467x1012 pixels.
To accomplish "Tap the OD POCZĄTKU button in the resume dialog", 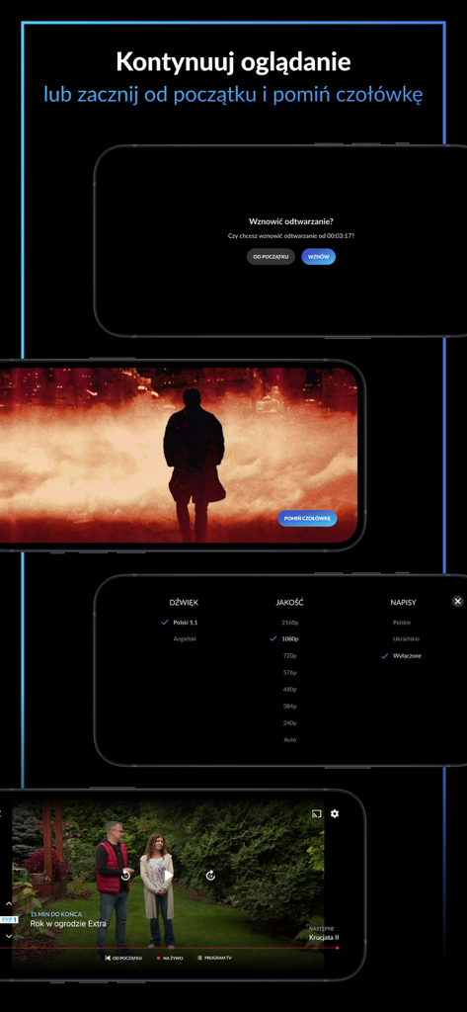I will (x=271, y=257).
